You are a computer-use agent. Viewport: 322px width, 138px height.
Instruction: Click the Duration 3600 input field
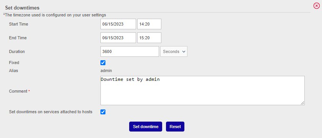[130, 51]
